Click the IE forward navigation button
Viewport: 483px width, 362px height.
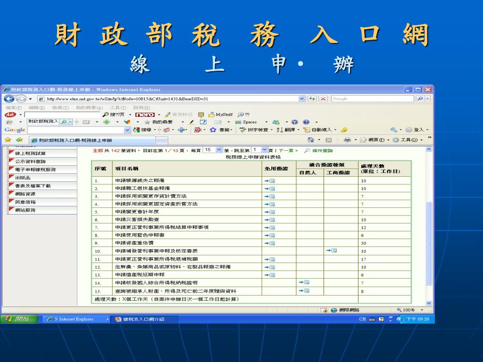click(x=21, y=99)
